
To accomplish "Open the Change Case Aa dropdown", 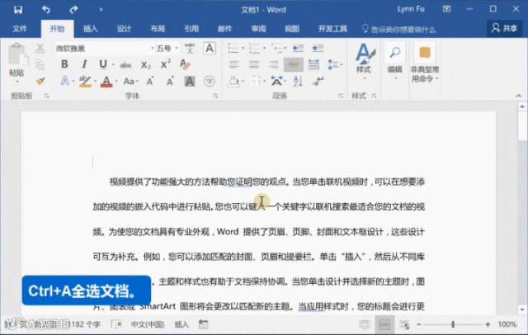I will 129,81.
